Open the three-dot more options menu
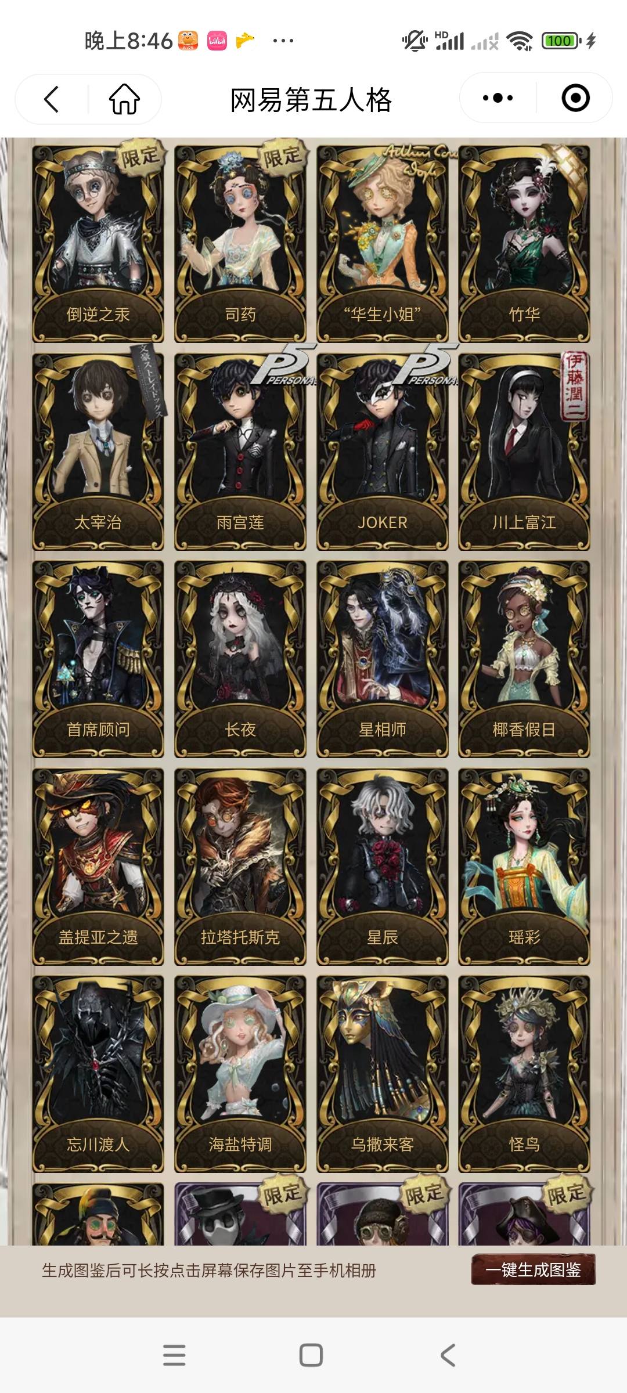 click(x=498, y=98)
